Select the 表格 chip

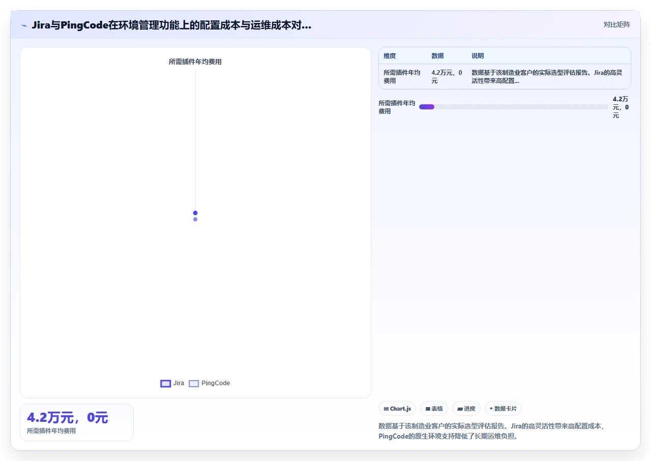434,409
